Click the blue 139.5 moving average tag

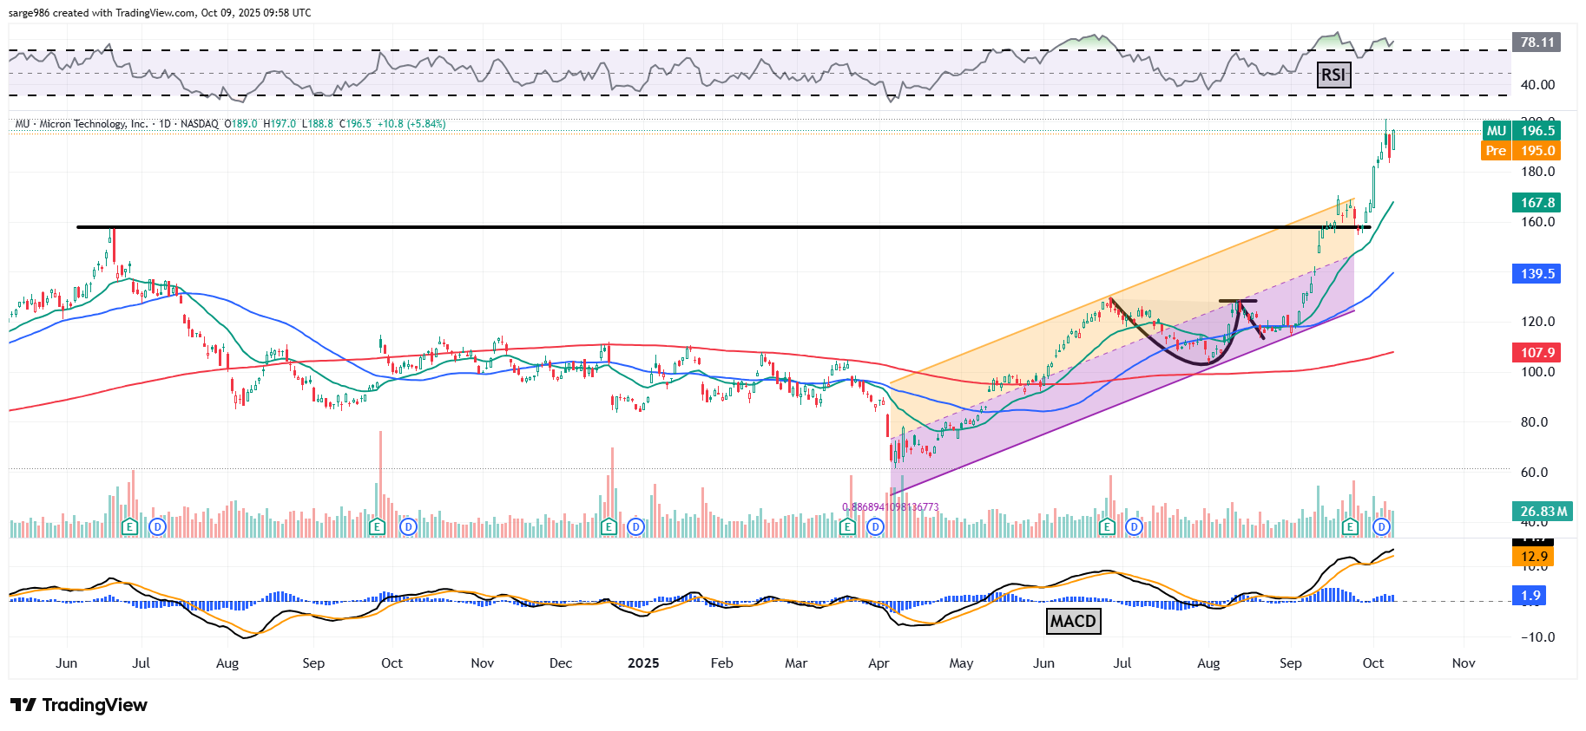[1537, 273]
